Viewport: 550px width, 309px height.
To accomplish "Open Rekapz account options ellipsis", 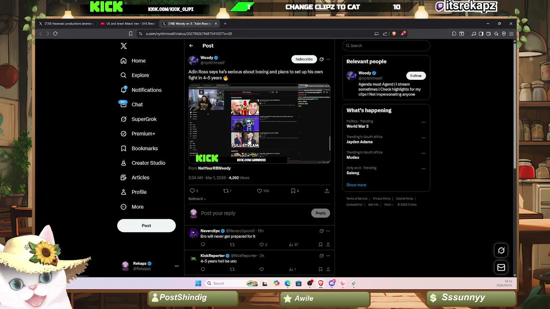I will (x=177, y=266).
